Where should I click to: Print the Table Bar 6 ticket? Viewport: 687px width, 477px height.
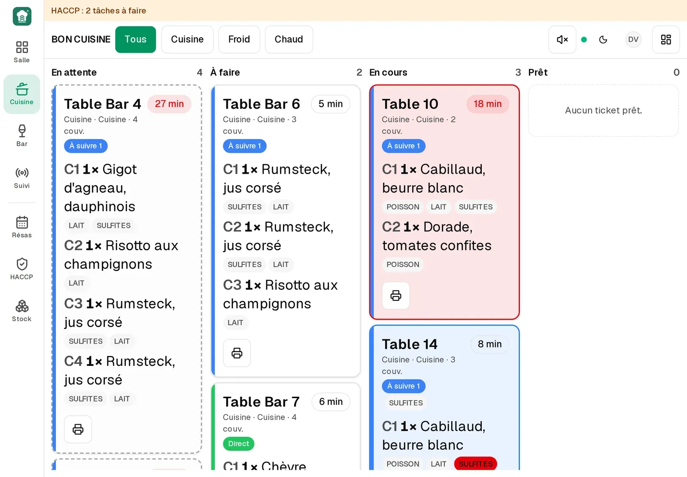pyautogui.click(x=237, y=353)
